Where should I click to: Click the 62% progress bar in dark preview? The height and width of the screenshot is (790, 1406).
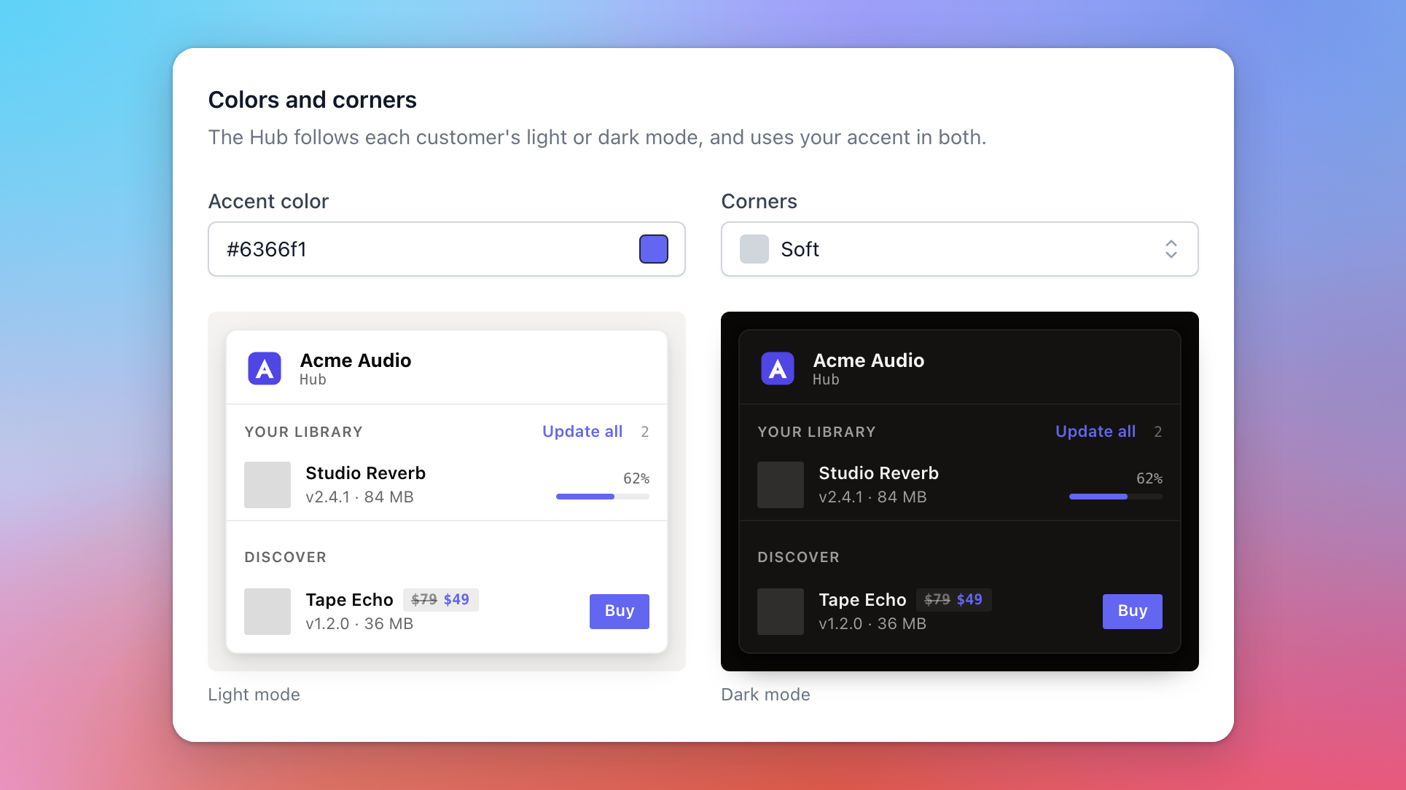tap(1116, 497)
